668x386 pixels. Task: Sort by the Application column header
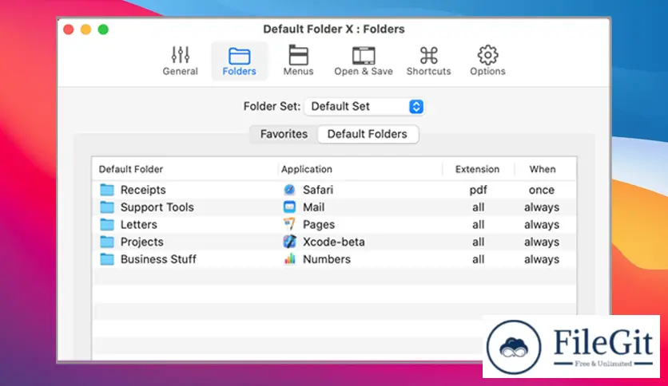[x=307, y=169]
